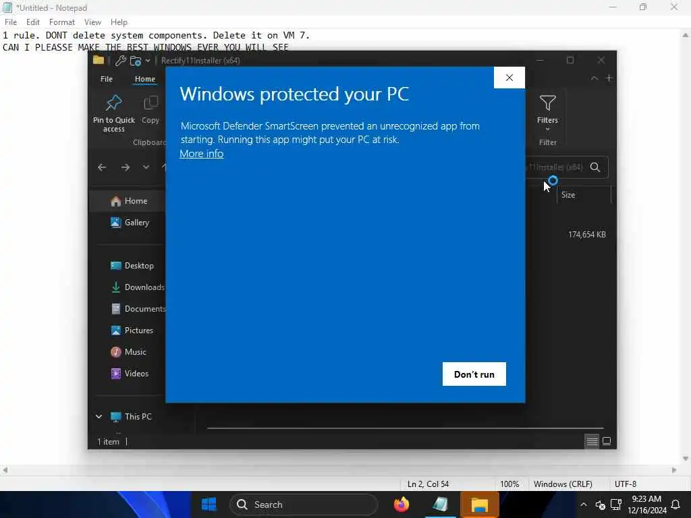Show hidden tray icons chevron
Viewport: 691px width, 518px height.
583,505
